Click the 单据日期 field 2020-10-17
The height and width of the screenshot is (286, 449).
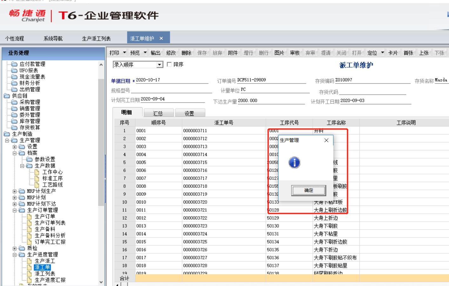(172, 80)
